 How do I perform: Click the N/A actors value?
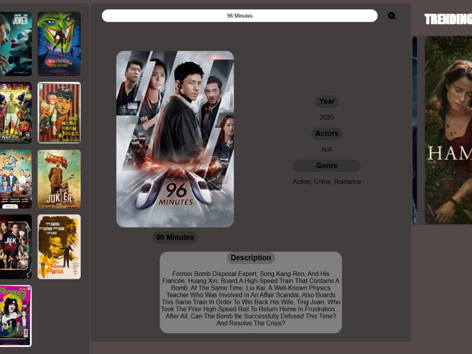click(x=327, y=149)
